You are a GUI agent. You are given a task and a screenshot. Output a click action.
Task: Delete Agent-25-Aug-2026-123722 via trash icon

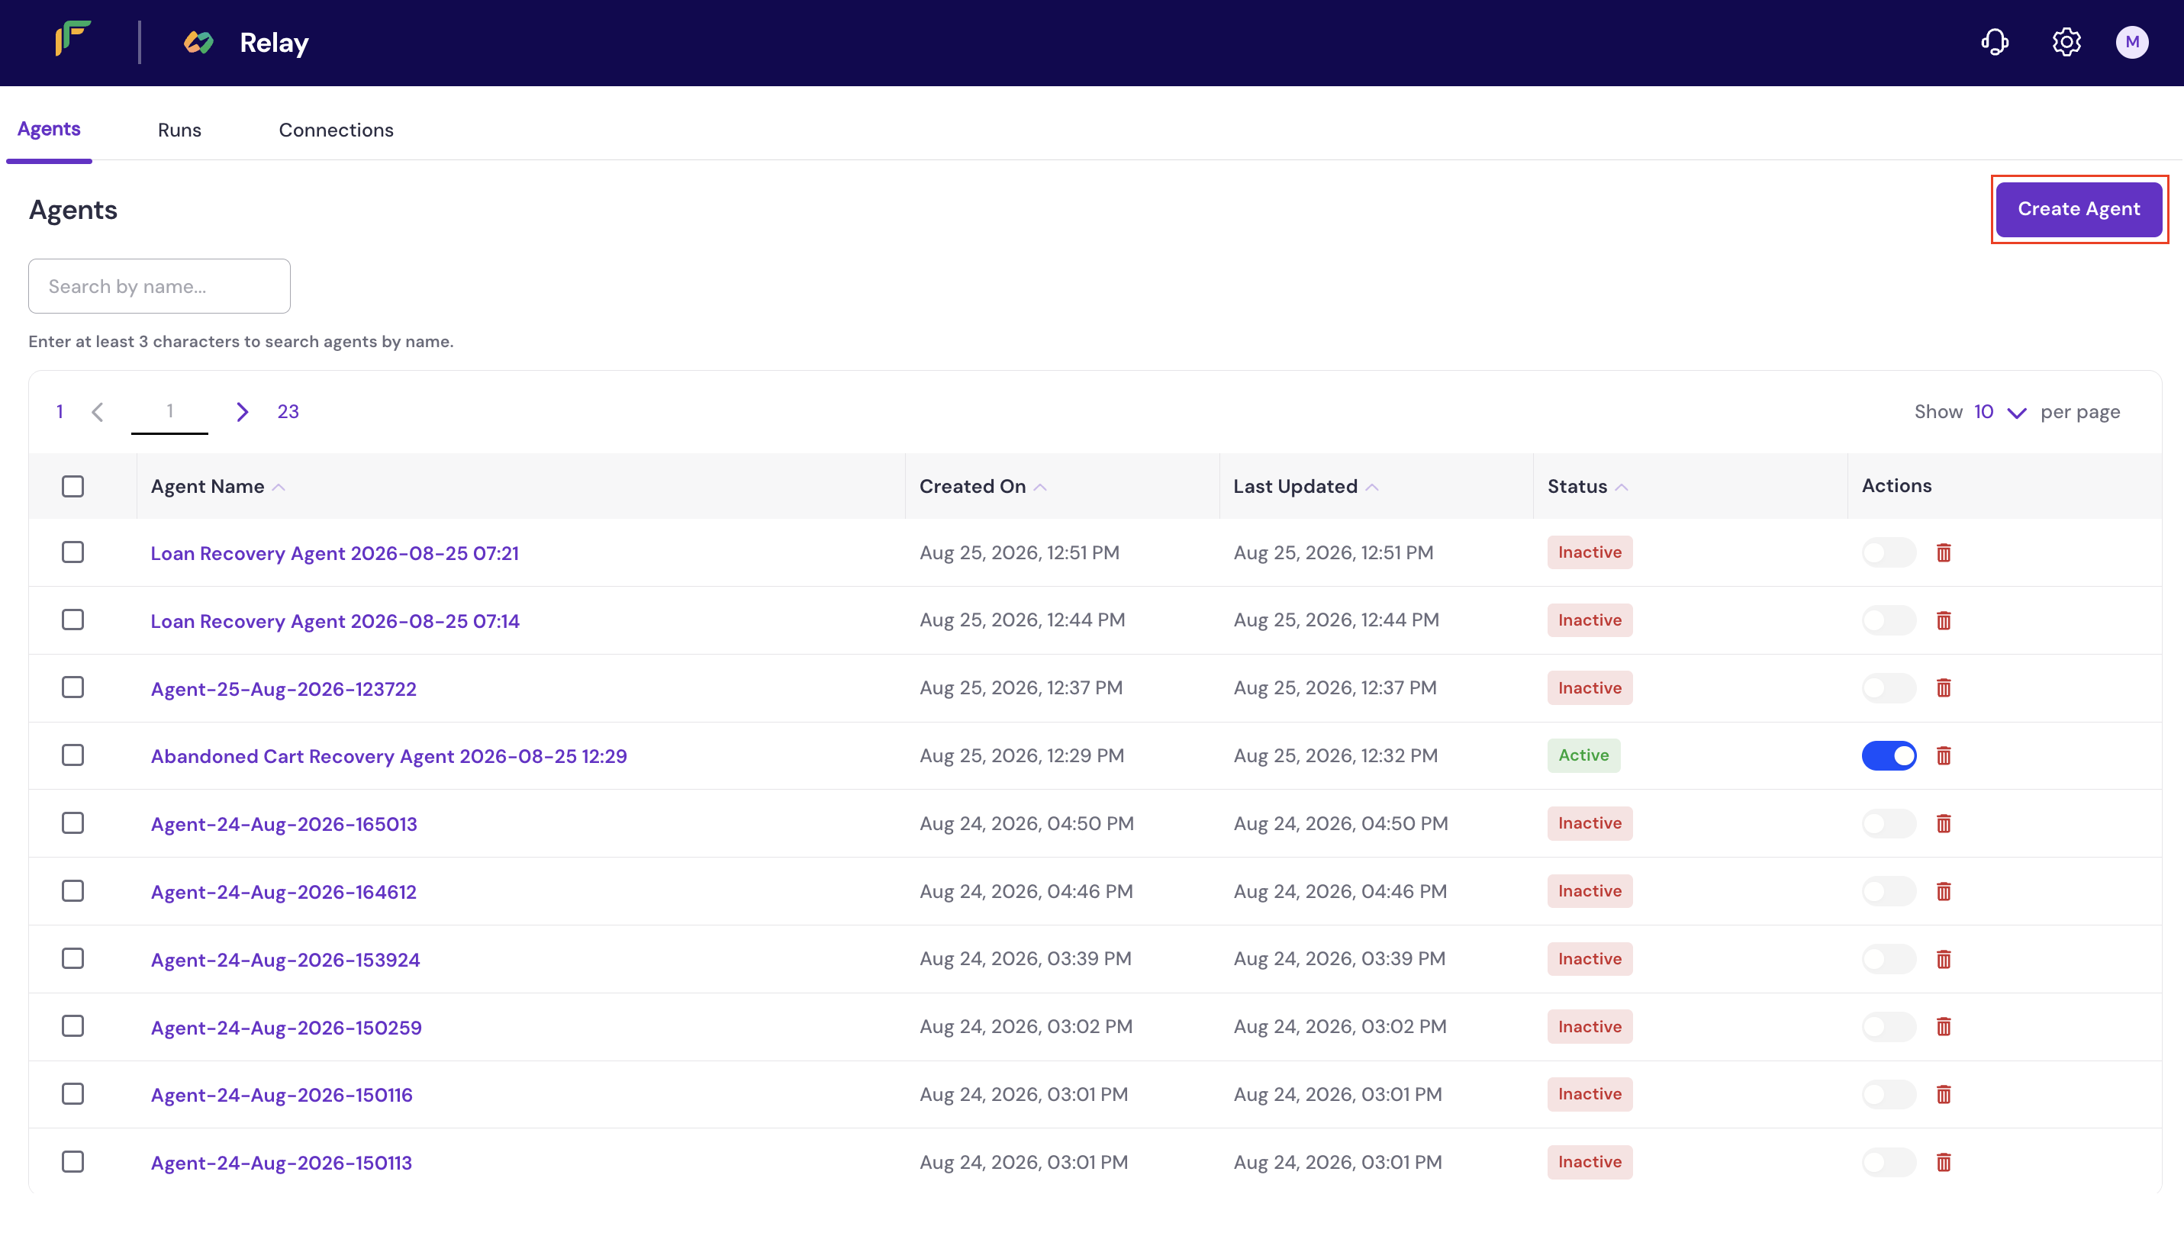pyautogui.click(x=1944, y=687)
